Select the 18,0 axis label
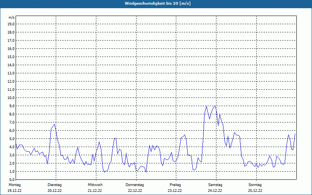312x195 pixels. point(11,32)
